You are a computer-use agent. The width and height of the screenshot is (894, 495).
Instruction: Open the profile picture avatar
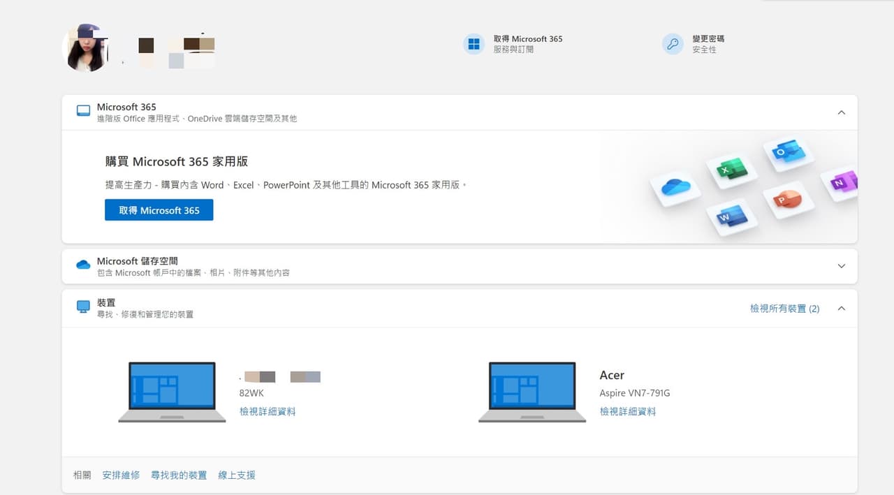pyautogui.click(x=85, y=48)
